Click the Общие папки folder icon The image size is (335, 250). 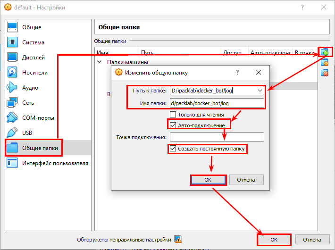click(12, 148)
